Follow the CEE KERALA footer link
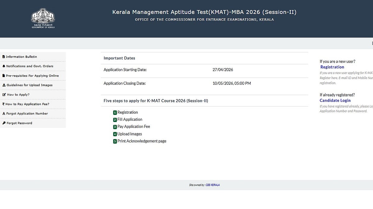The width and height of the screenshot is (373, 209). coord(213,185)
